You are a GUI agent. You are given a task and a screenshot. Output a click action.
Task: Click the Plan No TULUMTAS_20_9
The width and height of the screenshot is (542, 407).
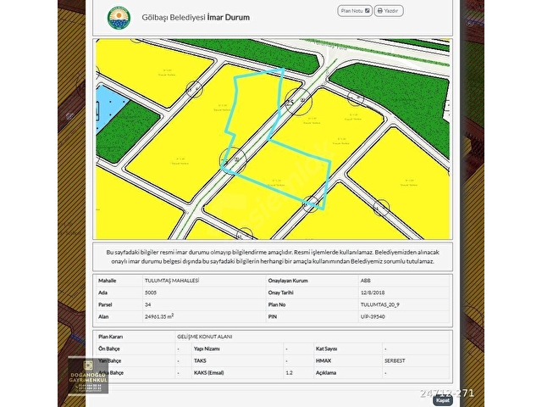click(380, 304)
